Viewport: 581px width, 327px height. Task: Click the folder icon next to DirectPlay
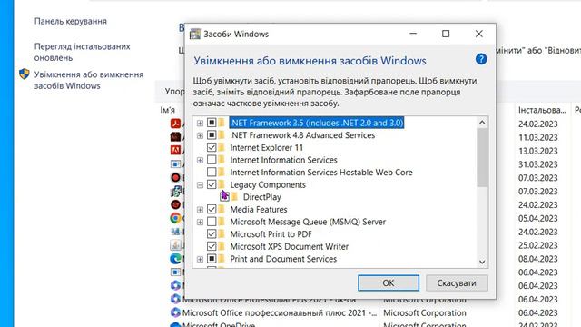[234, 197]
